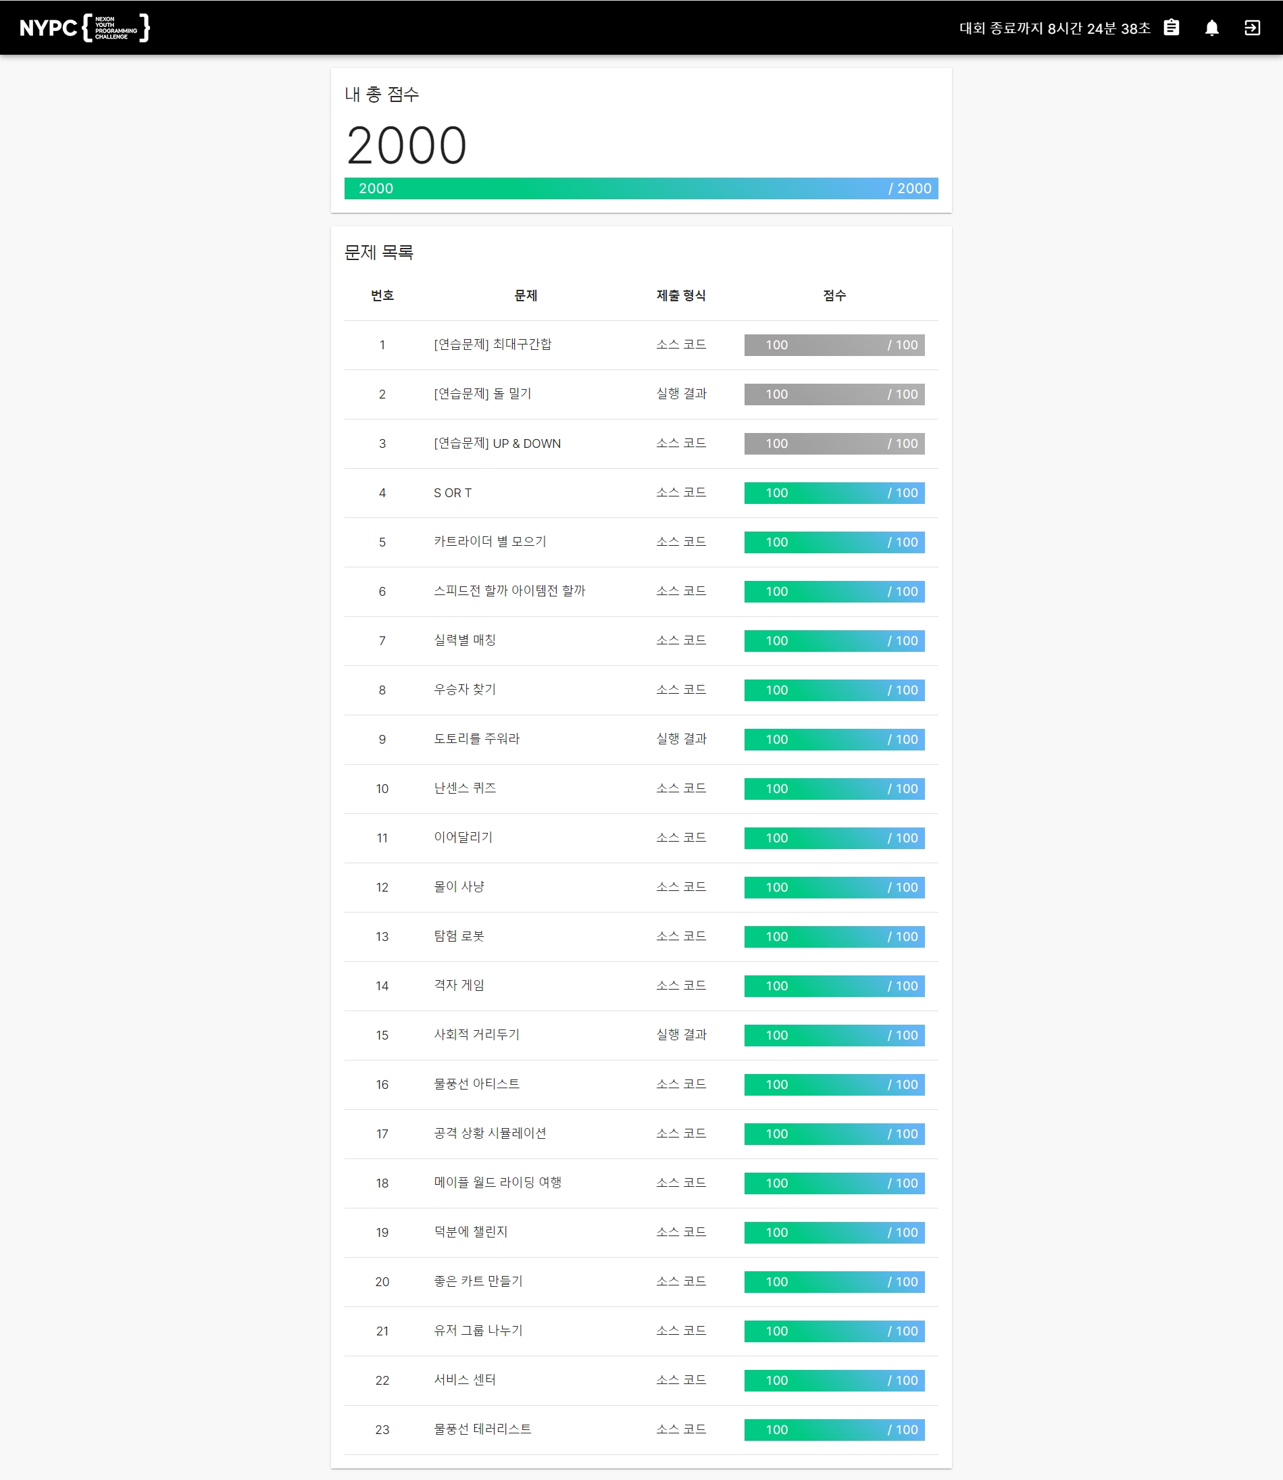Select the 덕분에 챌린지 problem
This screenshot has height=1480, width=1283.
470,1232
